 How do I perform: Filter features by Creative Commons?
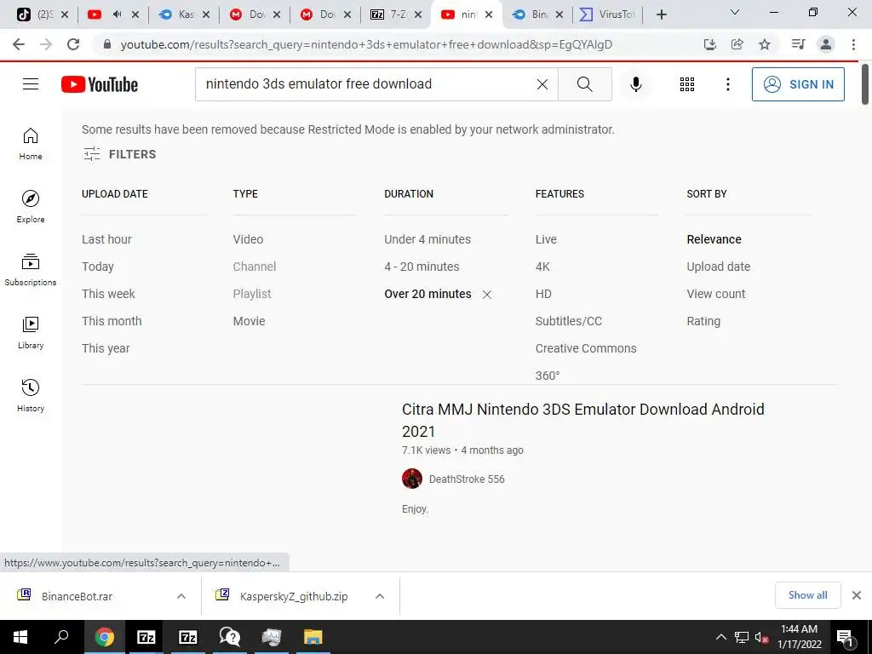[x=586, y=348]
